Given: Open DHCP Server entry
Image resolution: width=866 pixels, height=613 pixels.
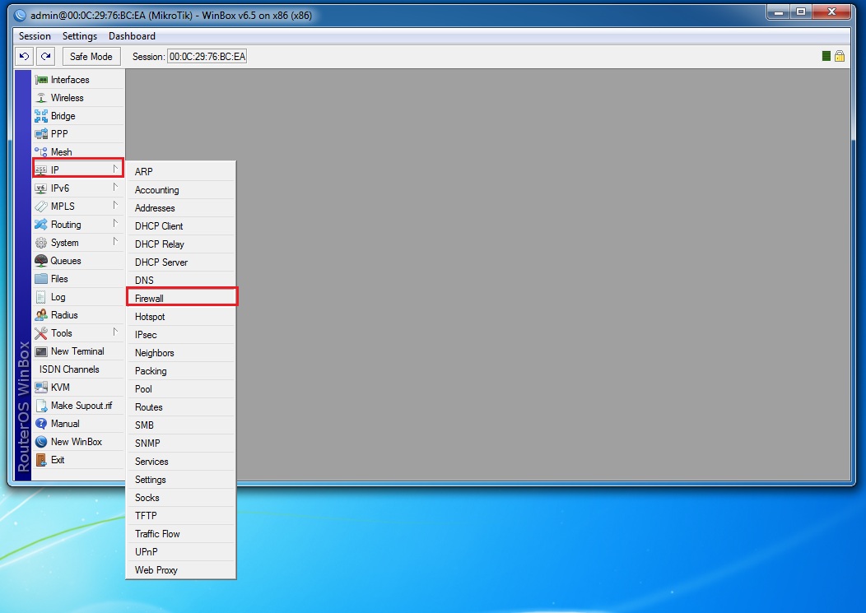Looking at the screenshot, I should point(181,262).
